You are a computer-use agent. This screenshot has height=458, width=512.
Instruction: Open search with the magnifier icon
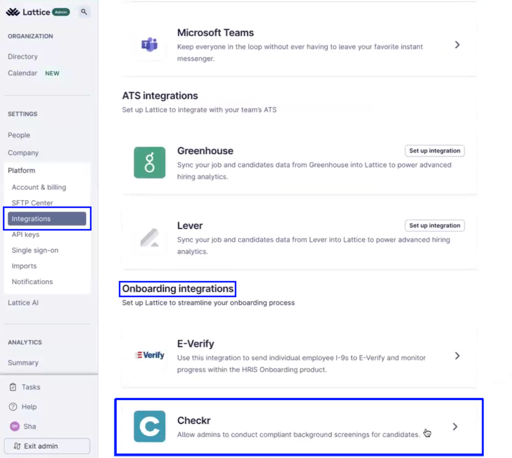(x=84, y=12)
